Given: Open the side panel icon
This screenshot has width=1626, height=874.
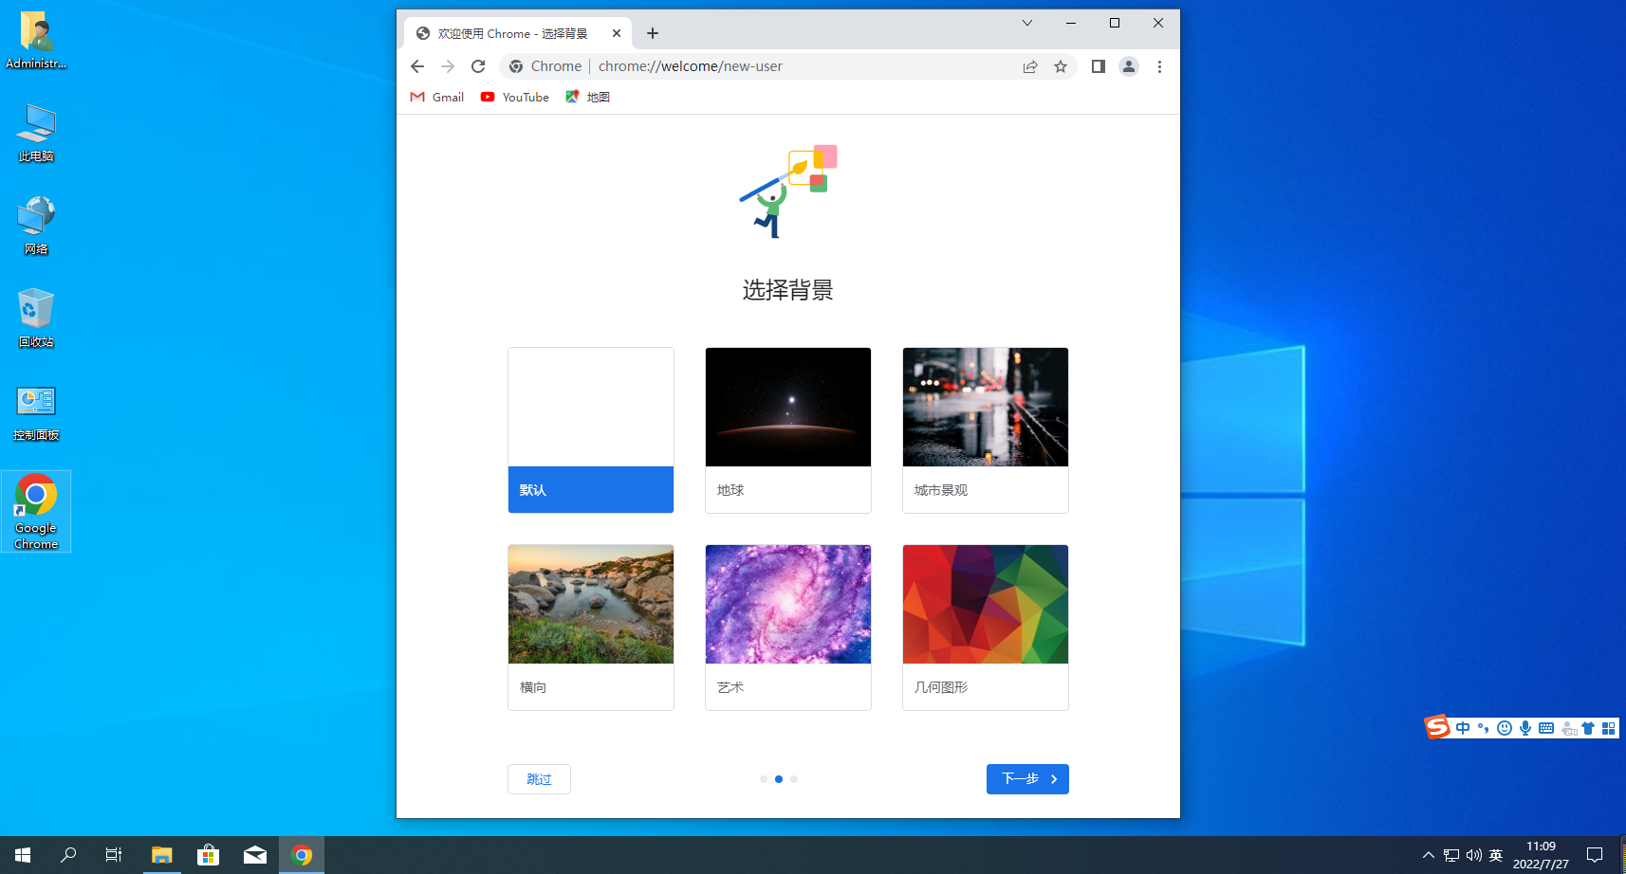Looking at the screenshot, I should [x=1098, y=66].
